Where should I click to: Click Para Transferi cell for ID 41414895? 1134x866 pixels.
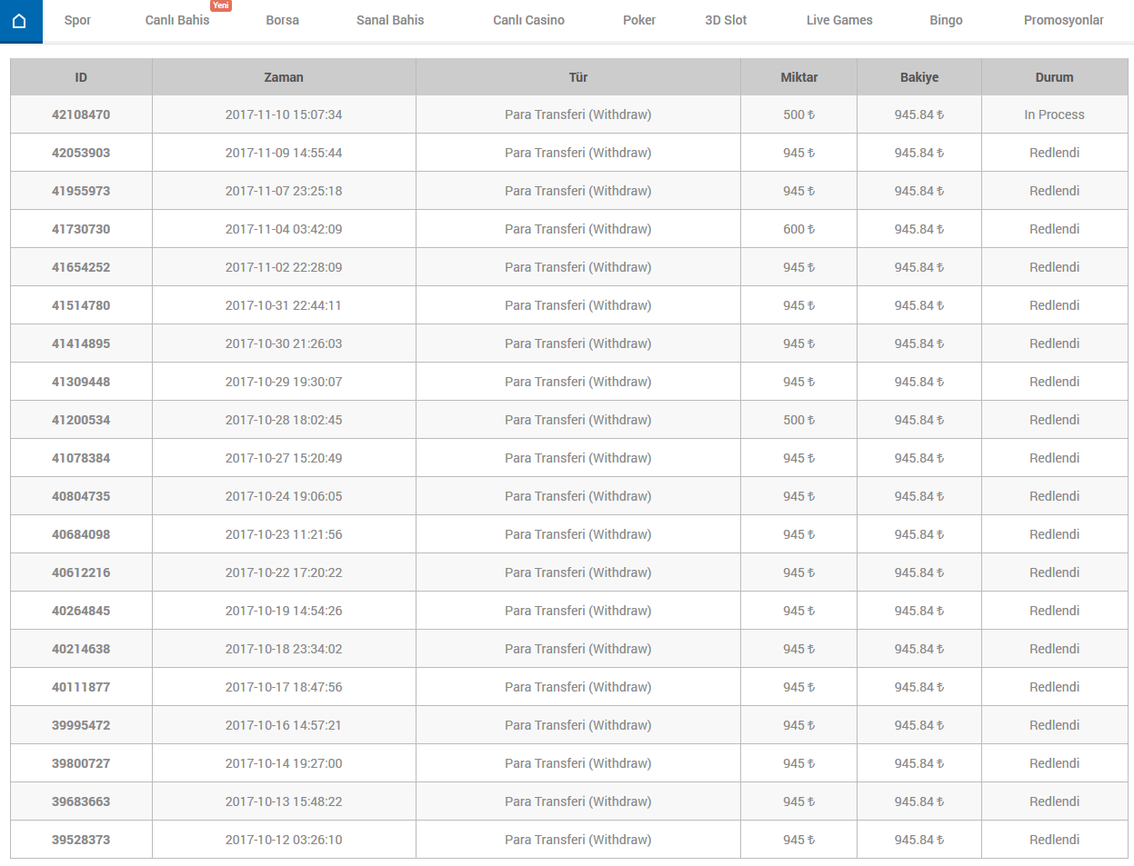[x=578, y=343]
